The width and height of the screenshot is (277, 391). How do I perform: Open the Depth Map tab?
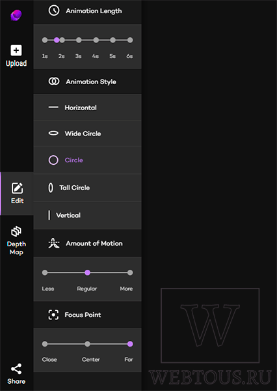(16, 241)
